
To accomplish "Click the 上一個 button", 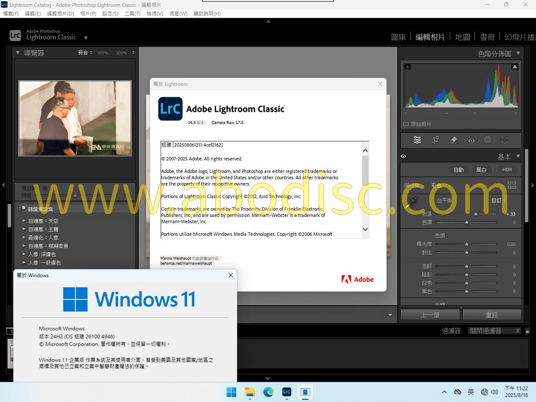I will click(x=430, y=315).
